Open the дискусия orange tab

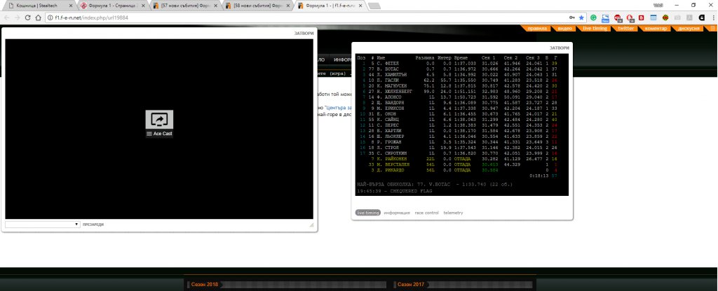pyautogui.click(x=689, y=28)
